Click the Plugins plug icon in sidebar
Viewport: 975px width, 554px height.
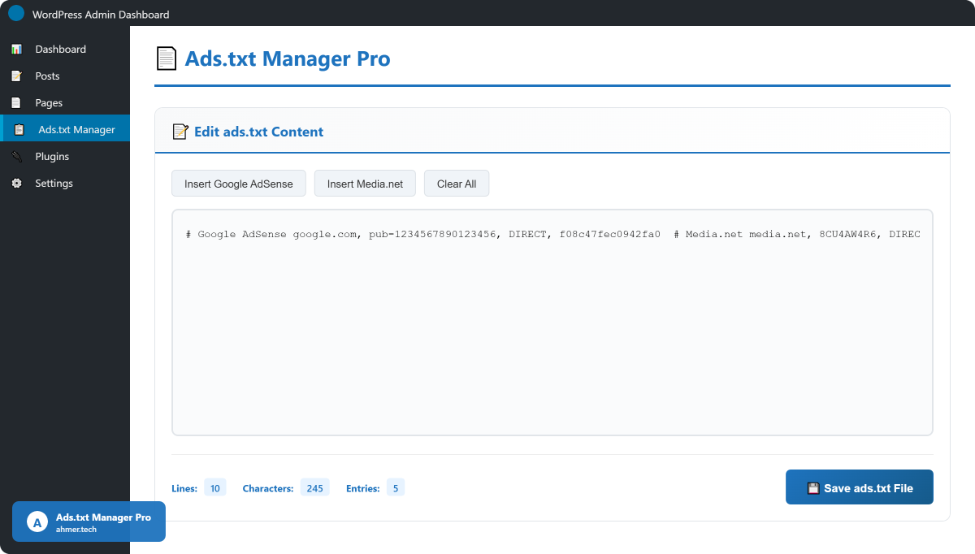(16, 157)
